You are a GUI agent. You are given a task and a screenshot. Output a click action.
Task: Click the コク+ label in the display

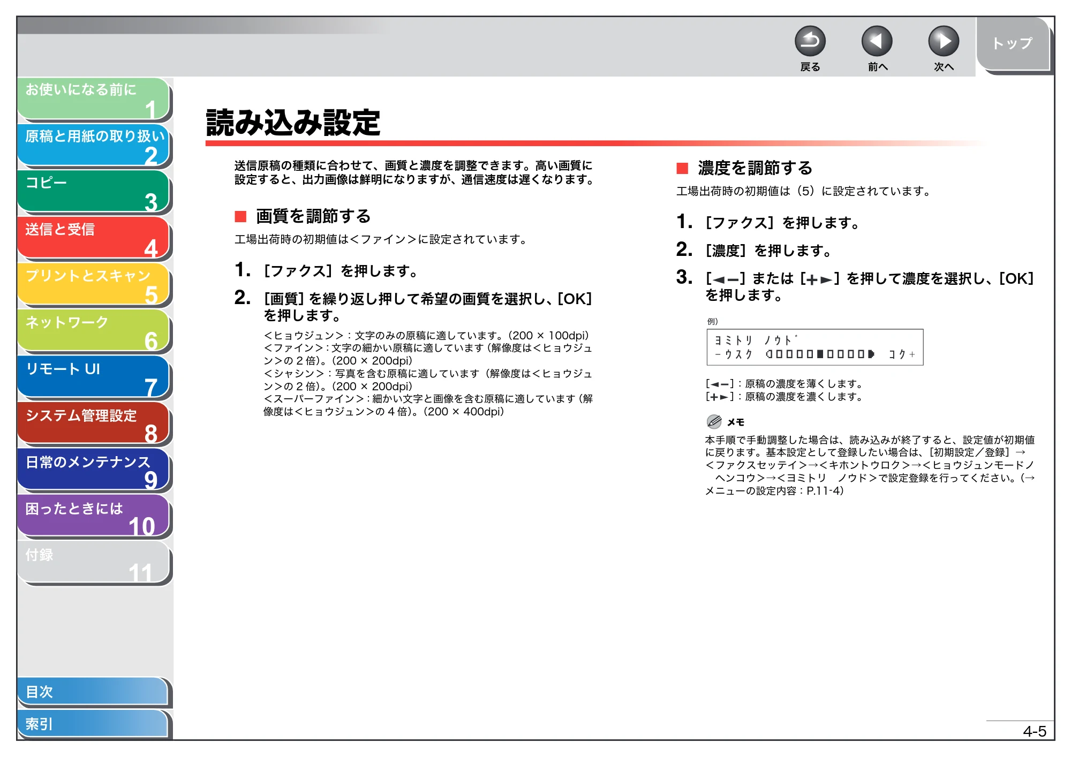pos(902,354)
